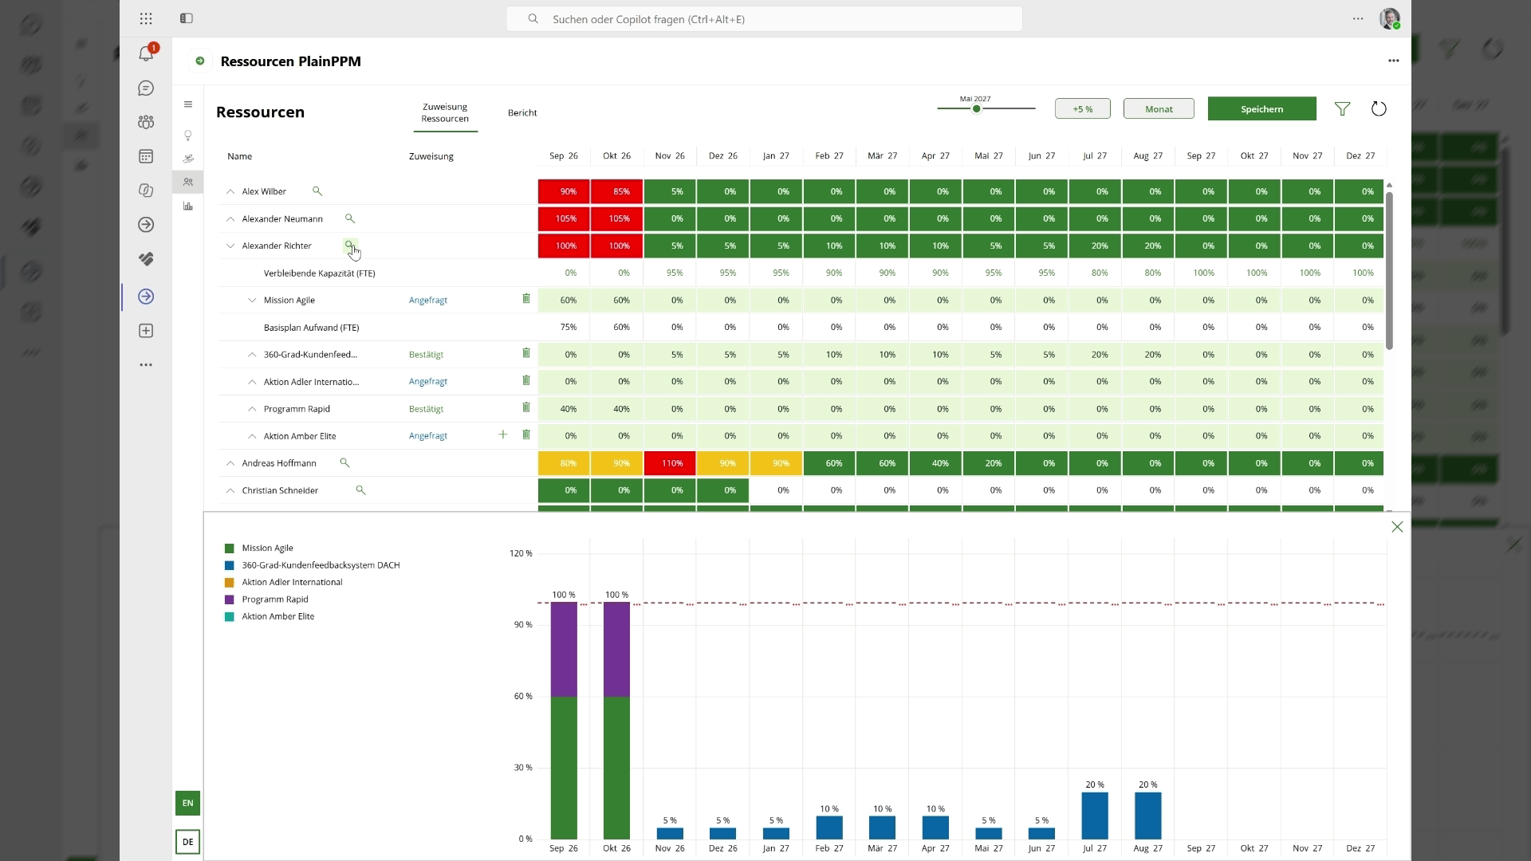Delete the Mission Agile assignment

point(526,299)
